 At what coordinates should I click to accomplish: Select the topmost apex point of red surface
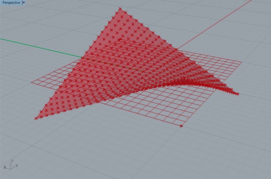click(120, 9)
